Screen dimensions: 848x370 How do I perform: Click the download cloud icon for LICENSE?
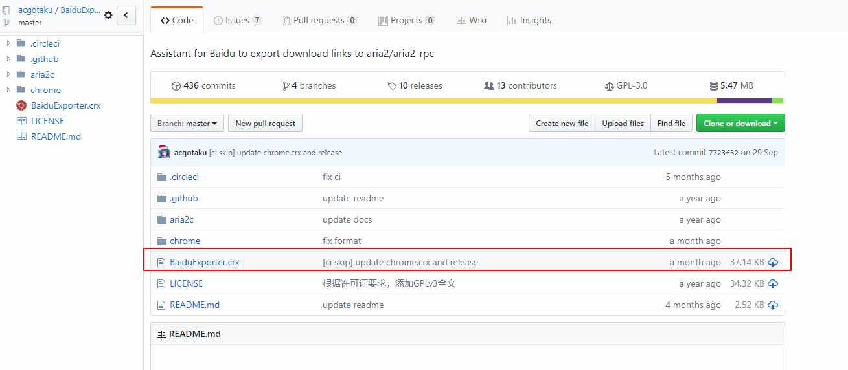point(773,283)
